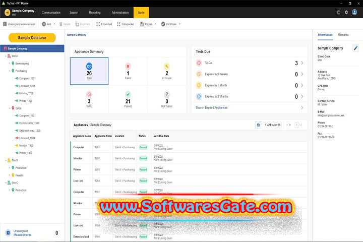This screenshot has width=363, height=242.
Task: Click the Delete toolbar button
Action: (65, 24)
